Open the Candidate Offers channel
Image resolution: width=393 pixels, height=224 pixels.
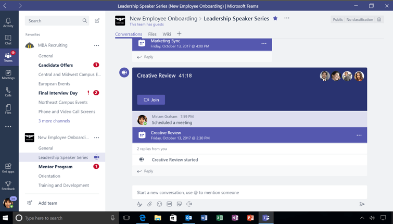[x=56, y=65]
